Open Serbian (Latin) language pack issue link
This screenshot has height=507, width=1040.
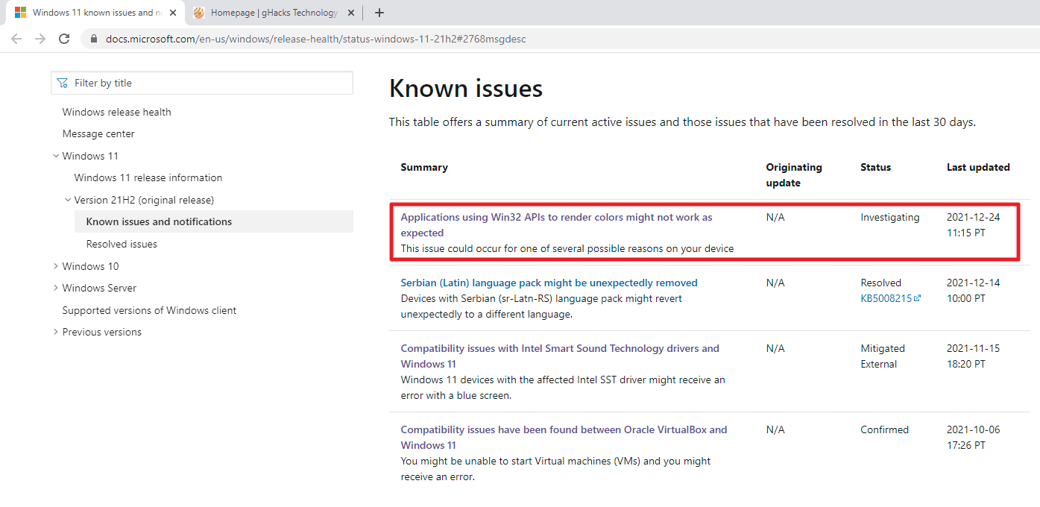tap(549, 283)
